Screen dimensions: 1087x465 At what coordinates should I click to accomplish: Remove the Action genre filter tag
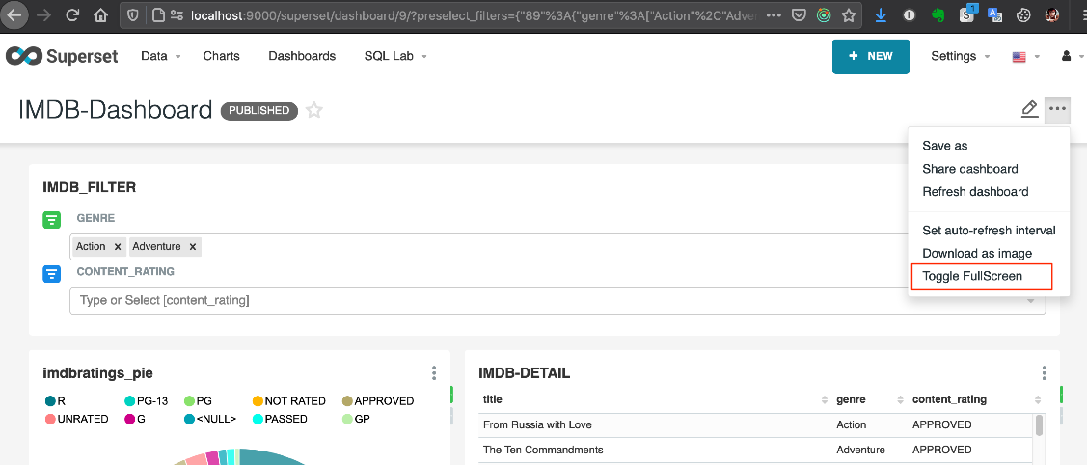click(118, 247)
